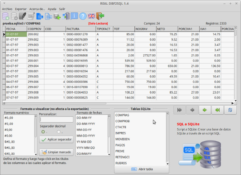Open the blue info bubble icon
This screenshot has height=175, width=241.
click(74, 16)
